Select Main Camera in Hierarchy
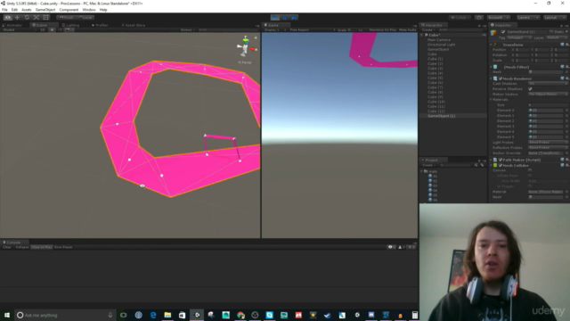The image size is (570, 321). 439,39
